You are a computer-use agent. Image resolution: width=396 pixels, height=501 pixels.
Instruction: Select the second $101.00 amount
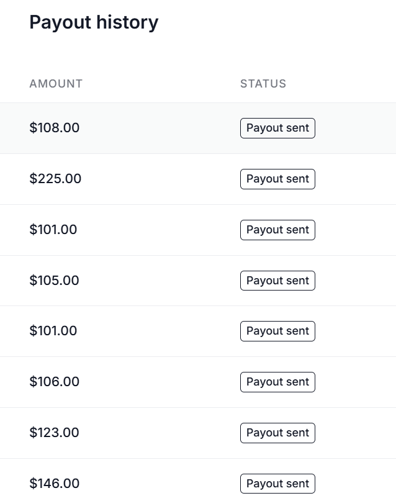53,331
